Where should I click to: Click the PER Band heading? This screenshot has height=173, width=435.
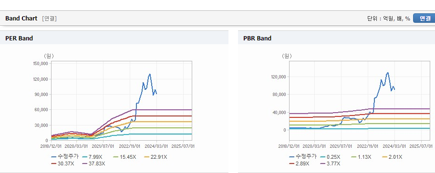click(x=19, y=38)
